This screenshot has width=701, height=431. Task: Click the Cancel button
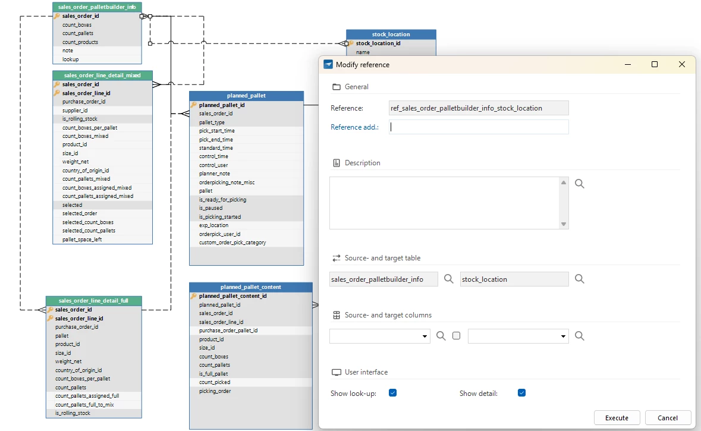point(668,418)
